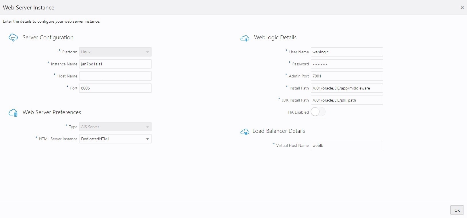Click the Host Name label
This screenshot has width=467, height=218.
tap(67, 76)
